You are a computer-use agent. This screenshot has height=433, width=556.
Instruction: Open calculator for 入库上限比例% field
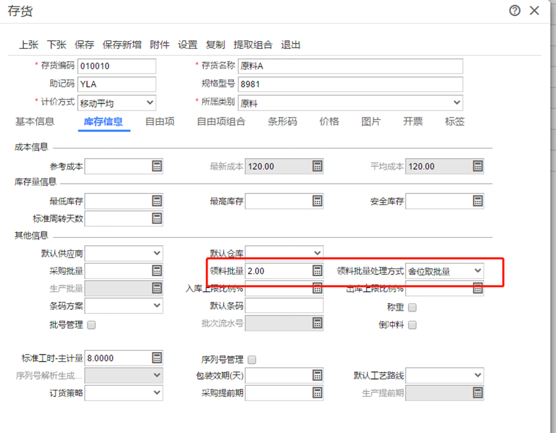pos(317,288)
